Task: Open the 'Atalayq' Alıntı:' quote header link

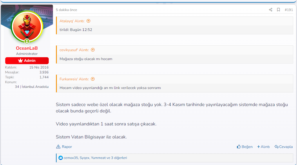Action: (x=72, y=21)
